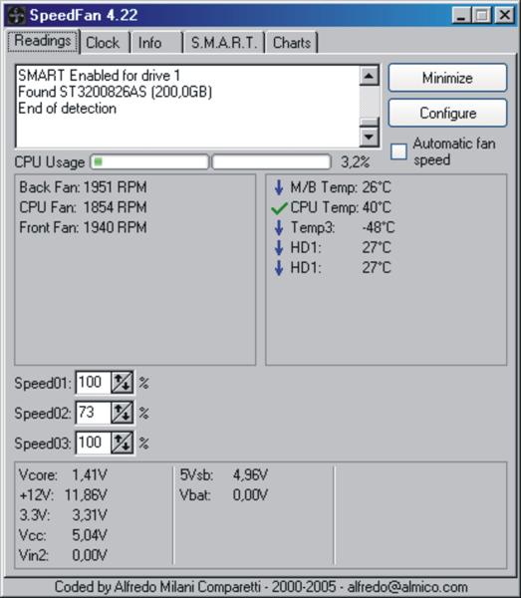Click the Minimize button
Screen dimensions: 521x598
pos(447,78)
